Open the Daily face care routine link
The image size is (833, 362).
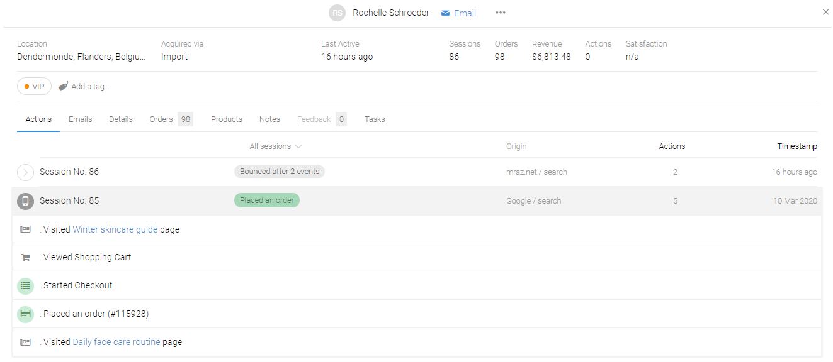click(116, 342)
